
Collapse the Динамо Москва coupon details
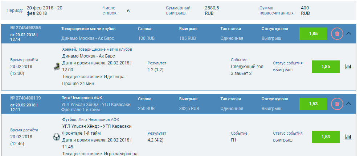point(348,33)
